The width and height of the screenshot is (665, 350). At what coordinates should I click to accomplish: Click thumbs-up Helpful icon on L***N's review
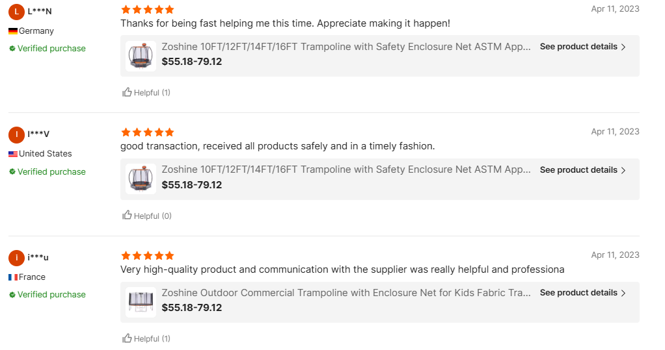click(128, 92)
